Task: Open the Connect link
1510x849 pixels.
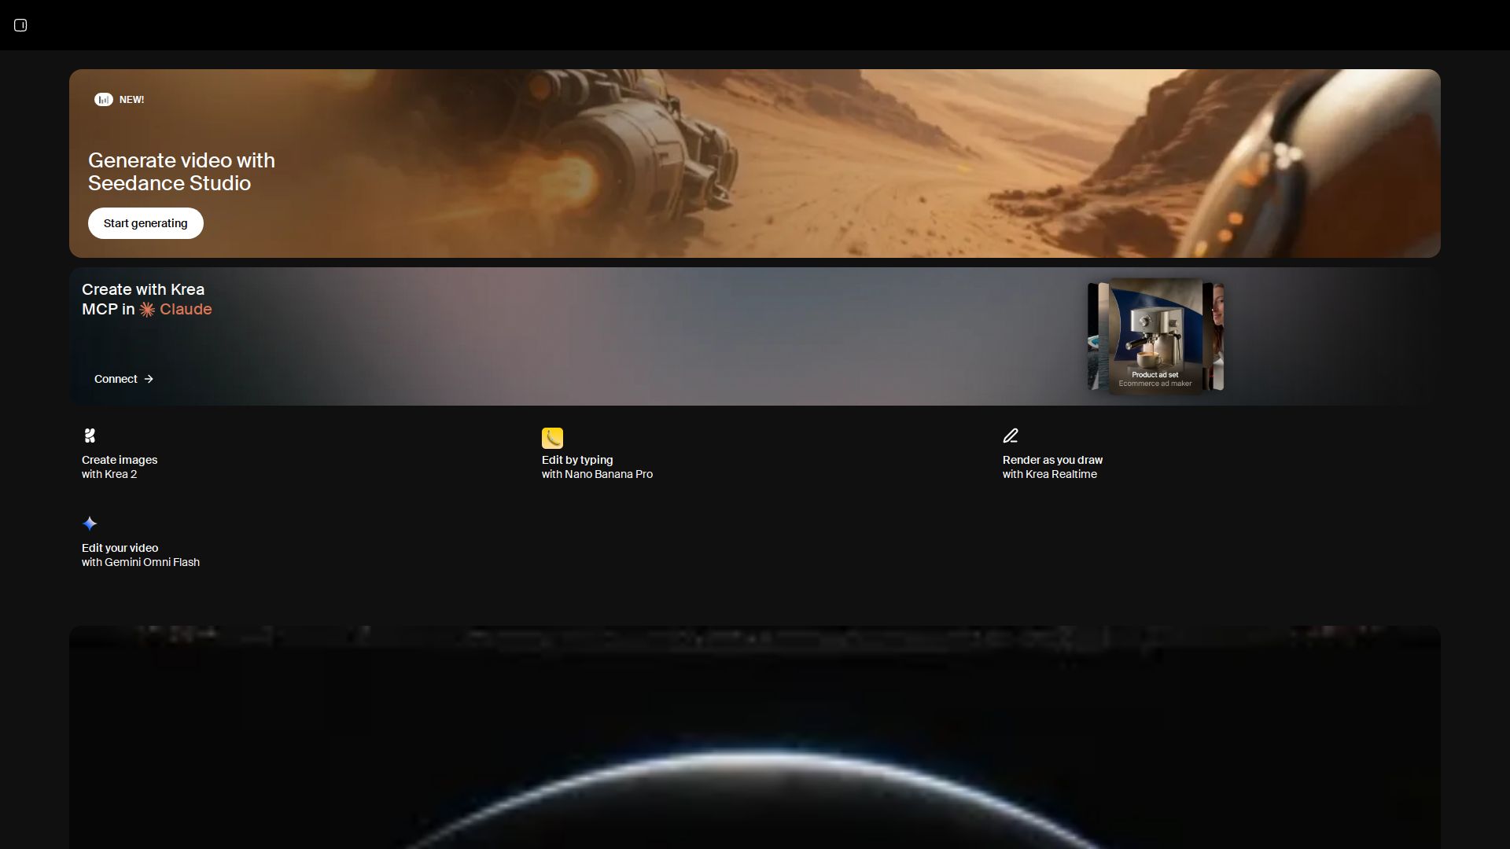Action: pyautogui.click(x=123, y=379)
